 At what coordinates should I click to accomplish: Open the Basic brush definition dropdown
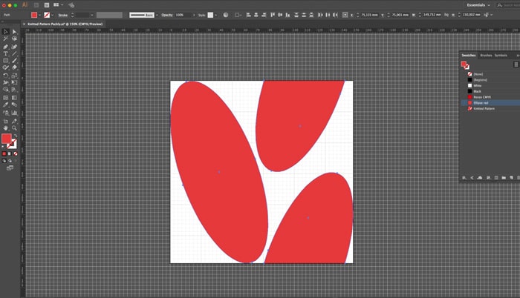point(157,15)
